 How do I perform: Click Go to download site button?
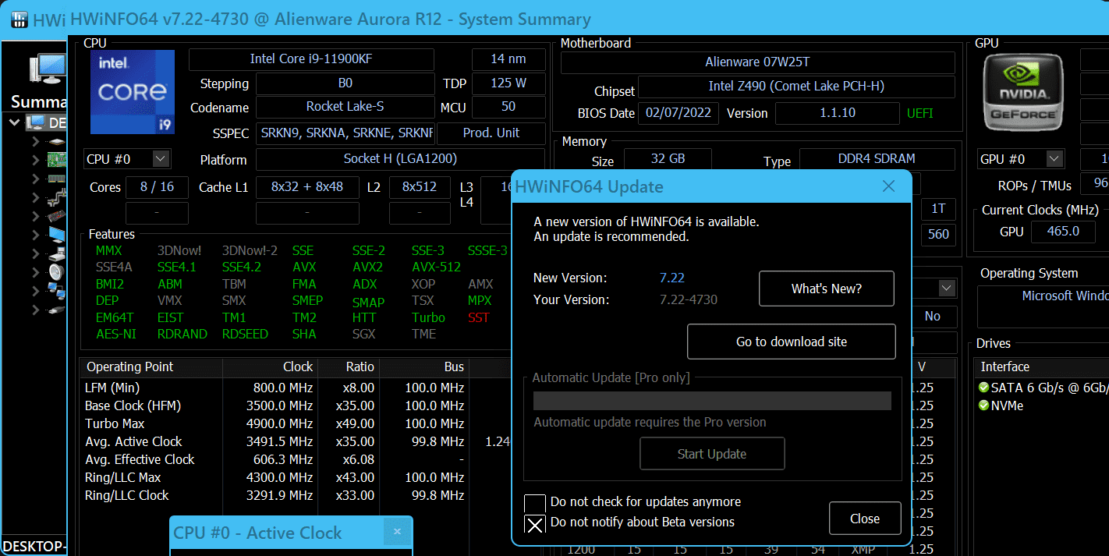[792, 342]
